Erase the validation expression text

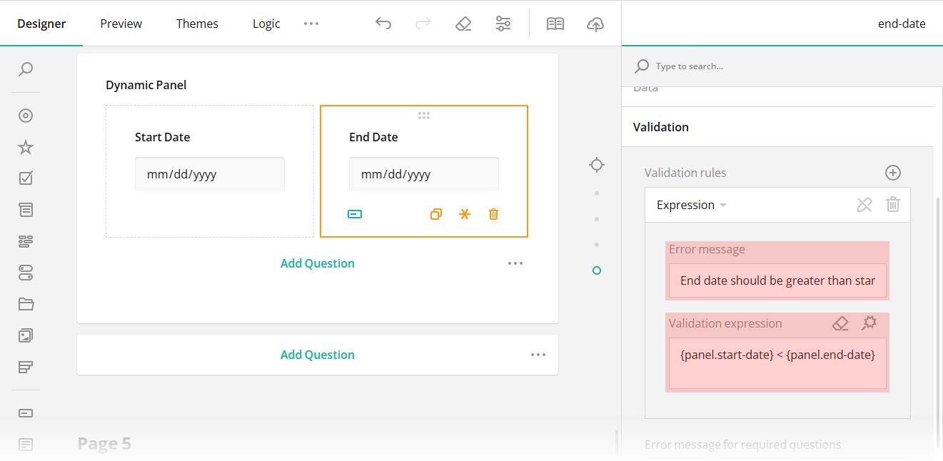[x=840, y=323]
